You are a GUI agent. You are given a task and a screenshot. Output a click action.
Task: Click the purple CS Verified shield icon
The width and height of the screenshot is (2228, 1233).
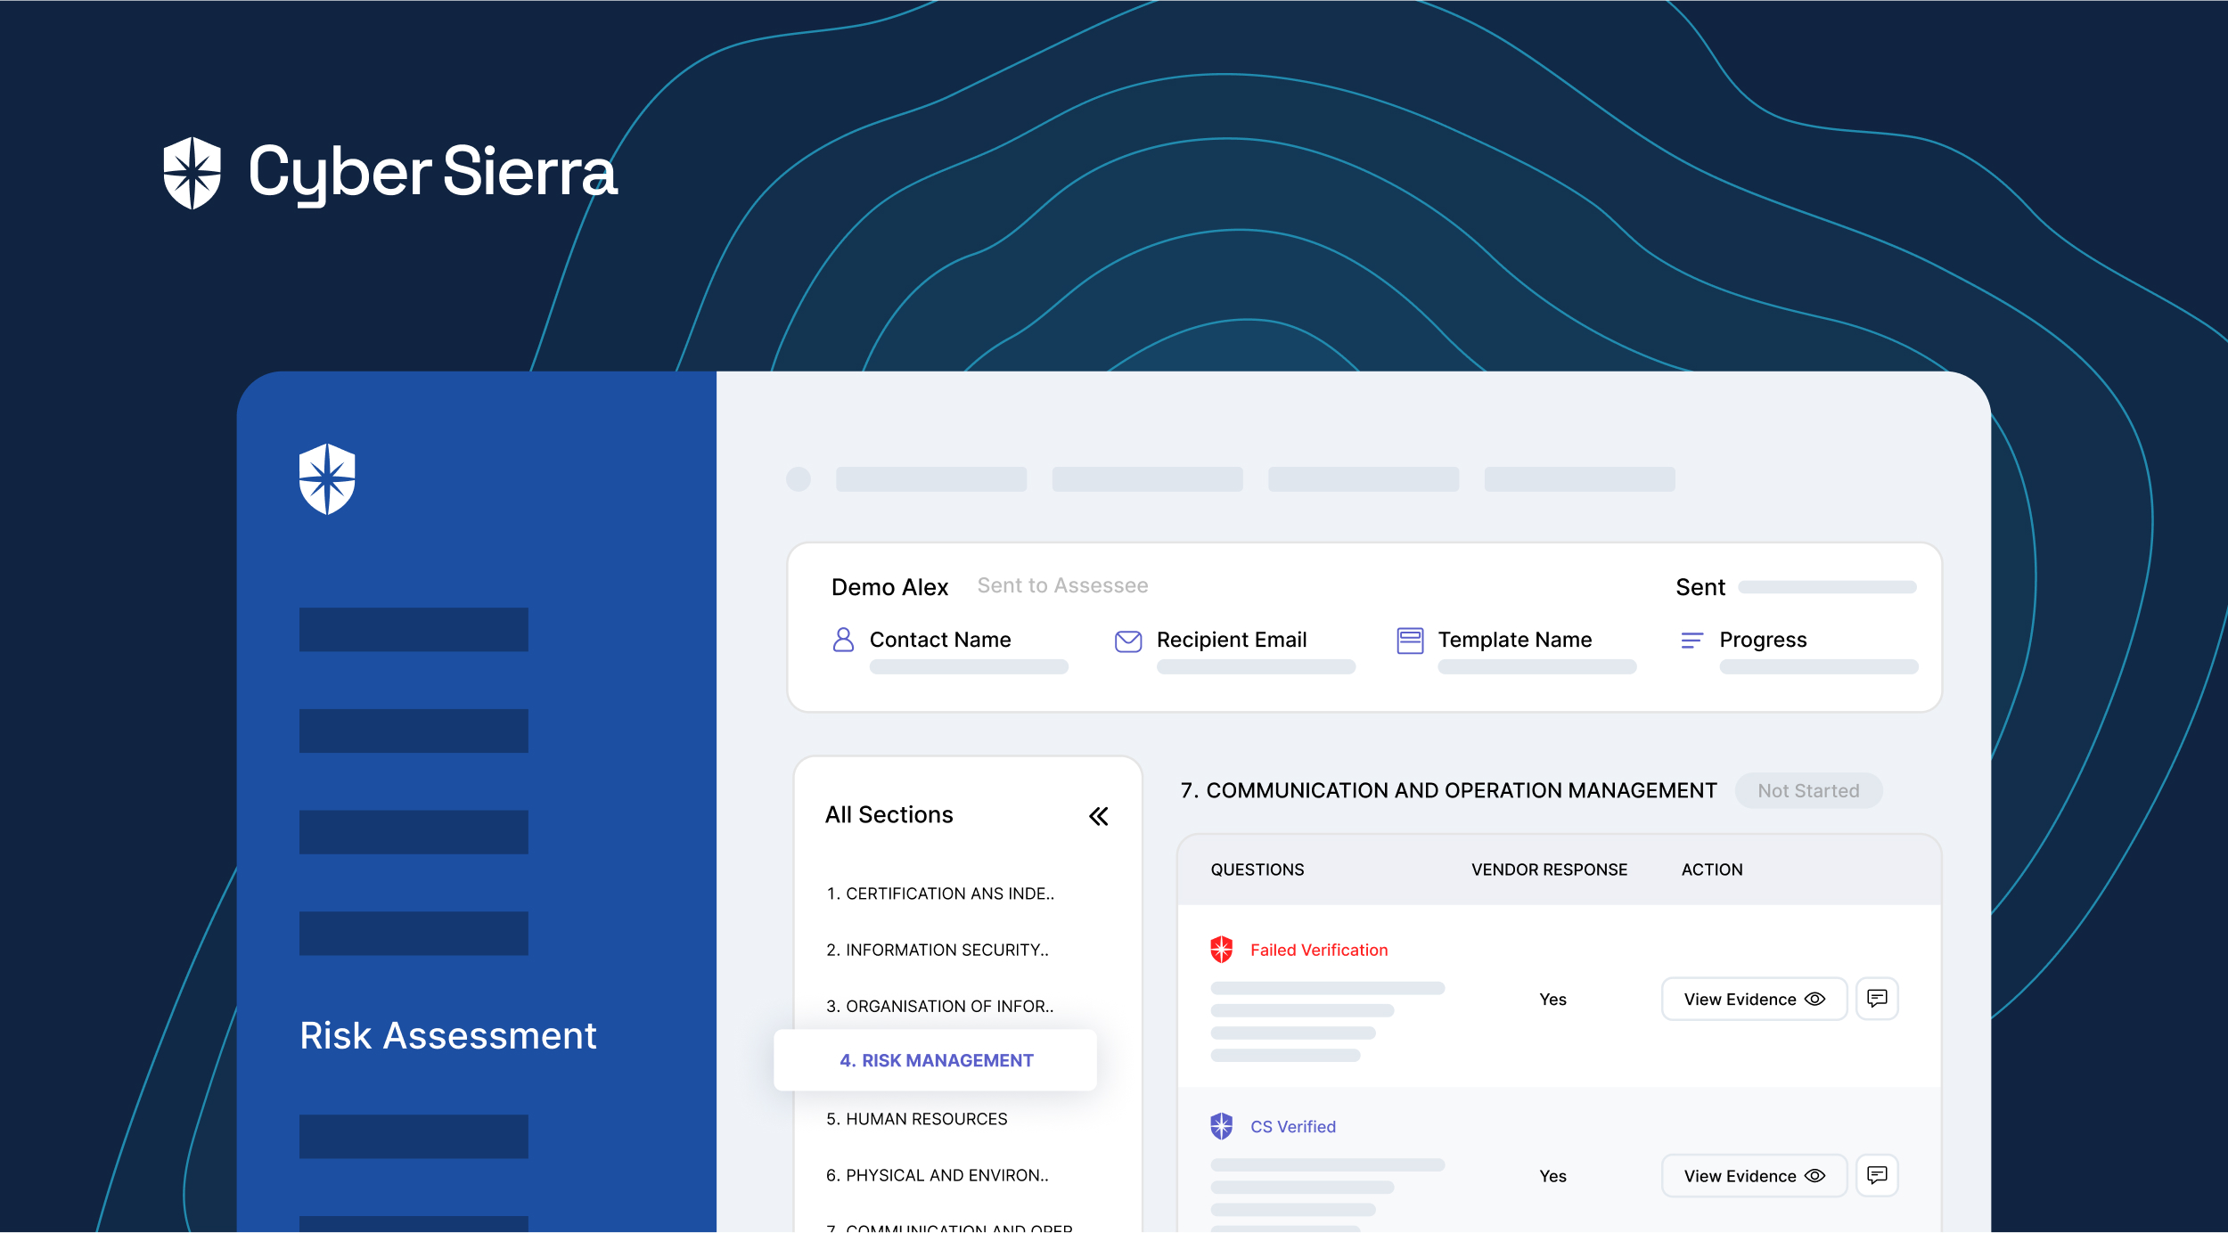[x=1222, y=1126]
